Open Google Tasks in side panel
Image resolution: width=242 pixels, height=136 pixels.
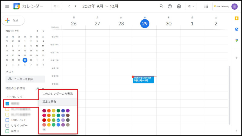pyautogui.click(x=236, y=29)
